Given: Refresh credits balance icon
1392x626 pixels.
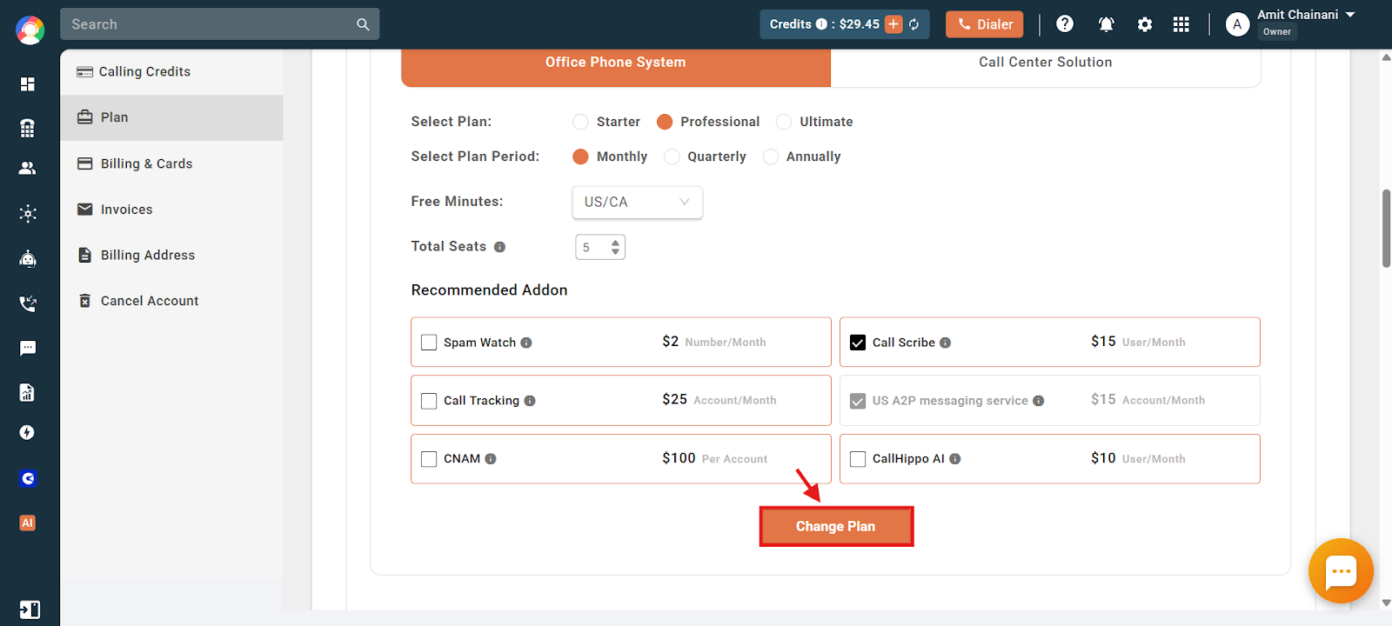Looking at the screenshot, I should (x=914, y=24).
